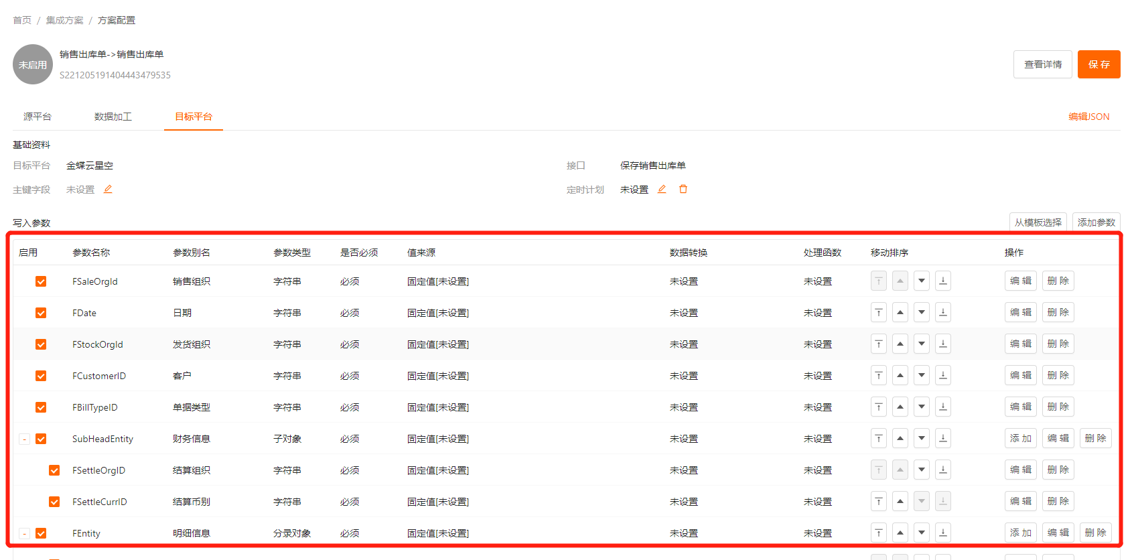Collapse the FEntity row children
The image size is (1132, 560).
coord(24,534)
